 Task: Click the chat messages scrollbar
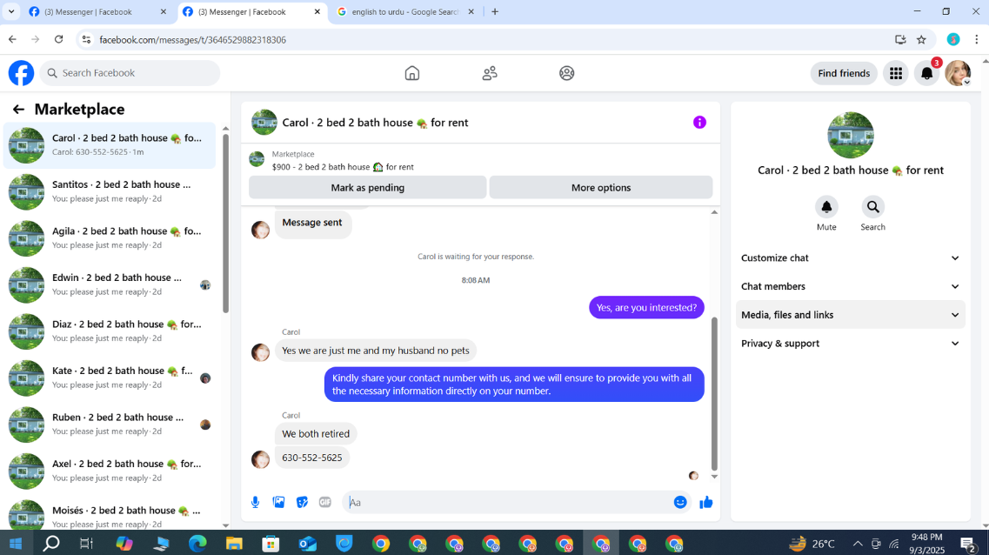click(x=714, y=394)
